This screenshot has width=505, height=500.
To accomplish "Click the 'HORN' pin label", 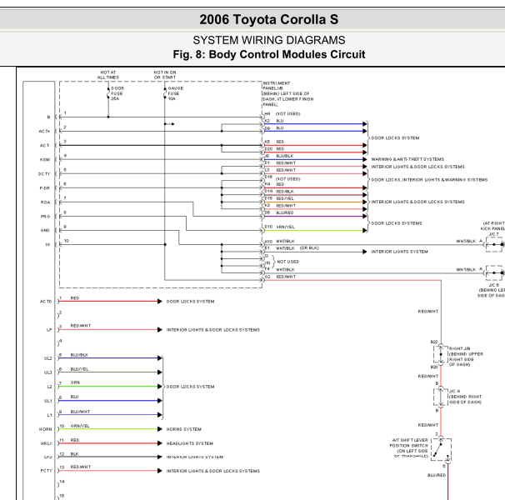I will click(46, 429).
